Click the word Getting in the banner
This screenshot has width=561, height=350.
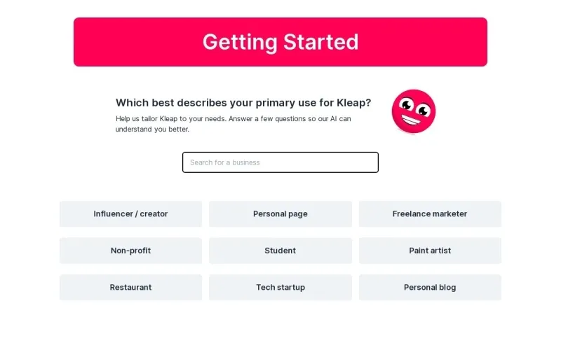pos(240,43)
